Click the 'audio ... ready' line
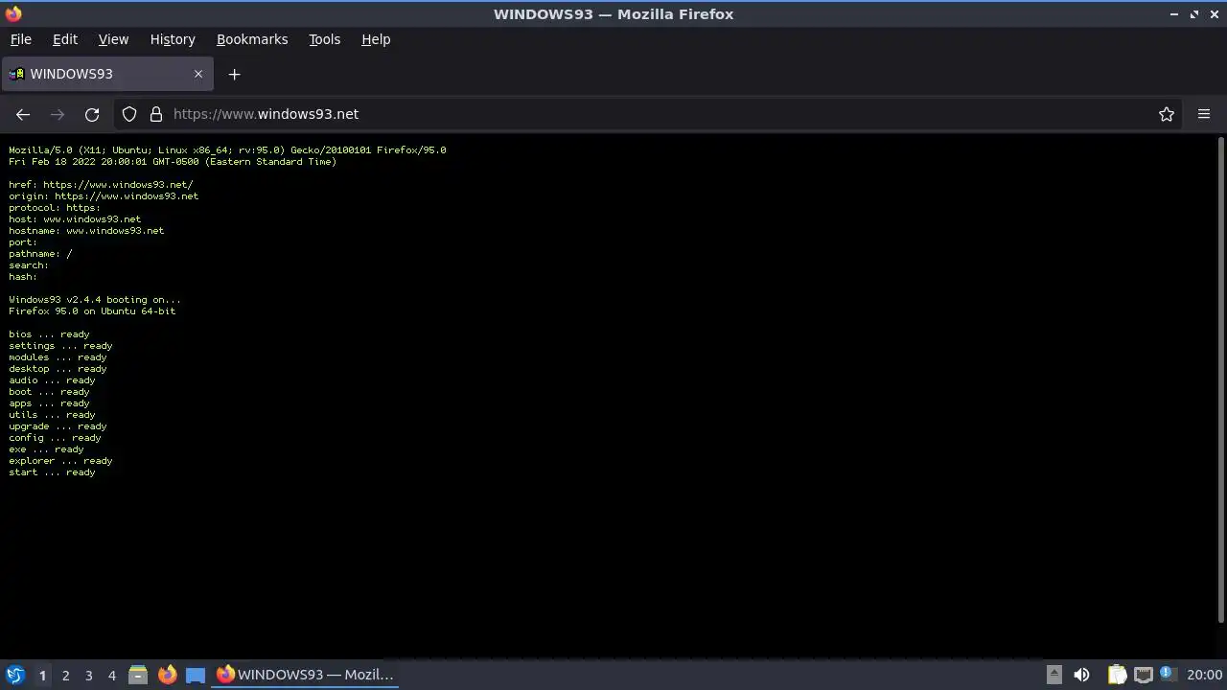Viewport: 1227px width, 690px height. point(52,380)
